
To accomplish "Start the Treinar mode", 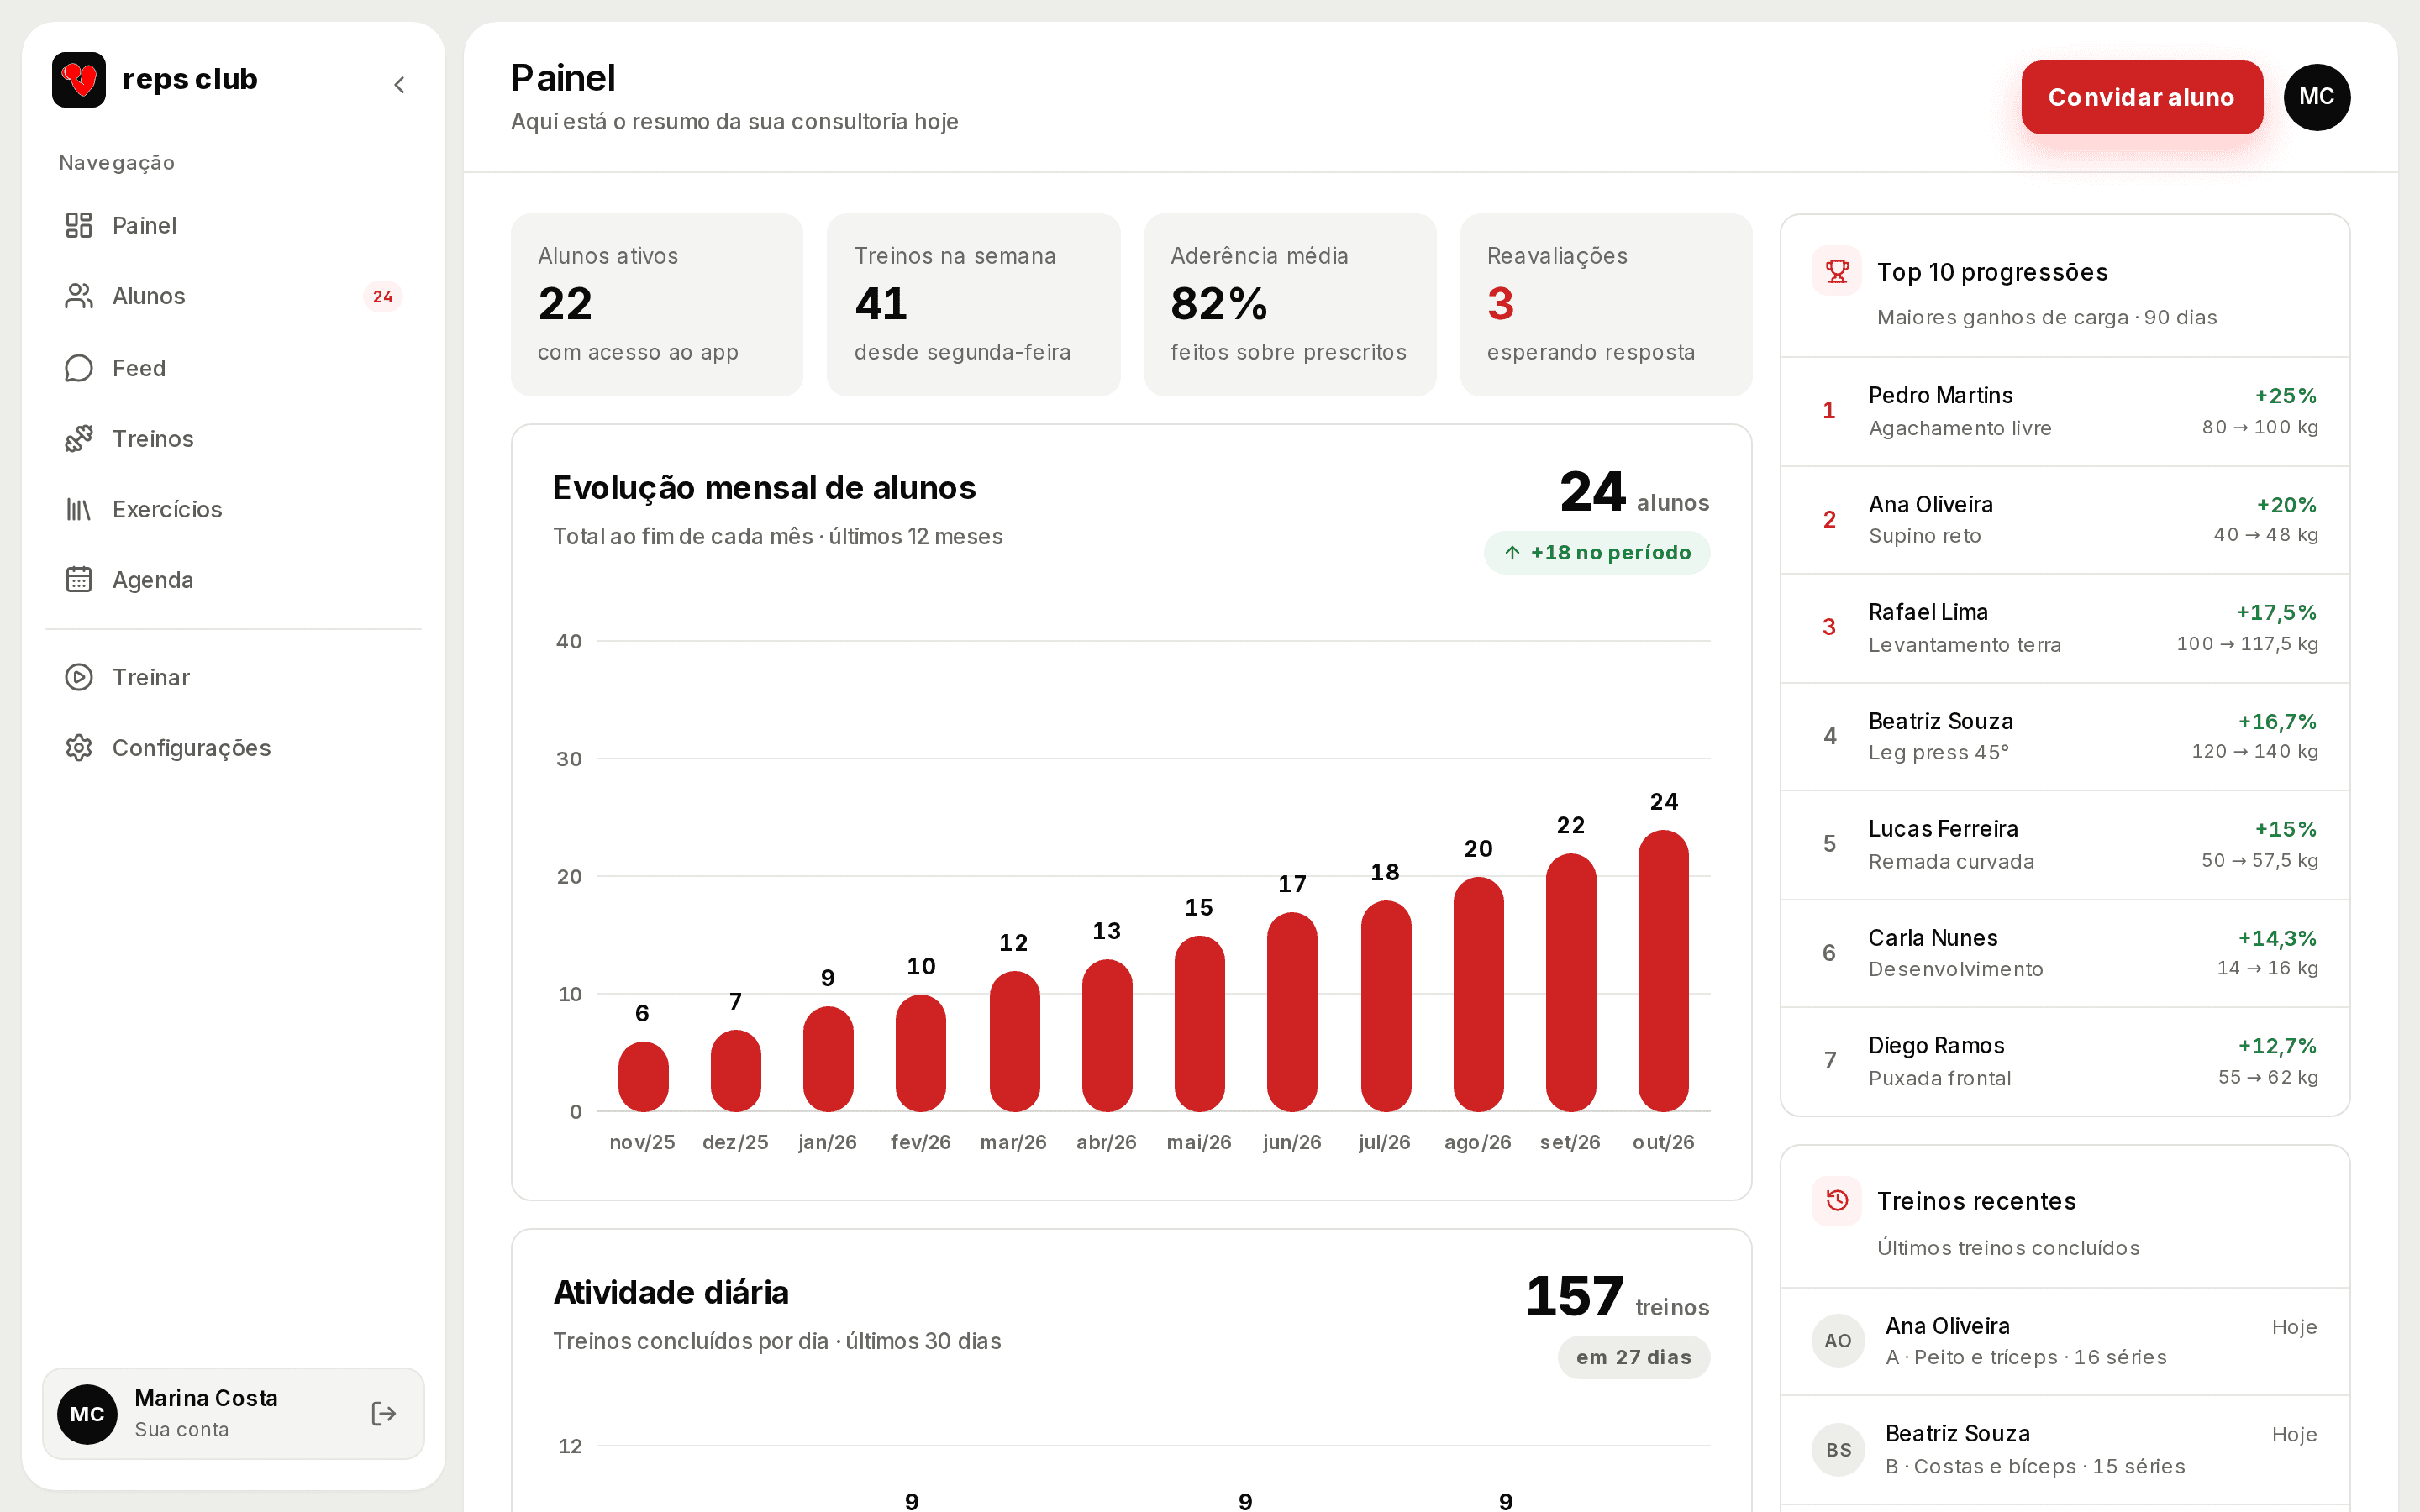I will click(233, 677).
